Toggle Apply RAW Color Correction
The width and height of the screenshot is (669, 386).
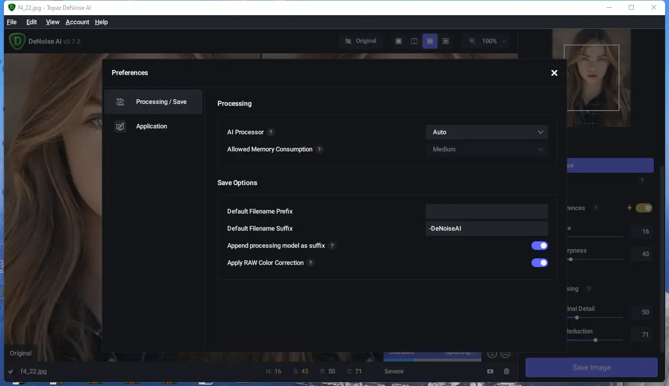539,263
